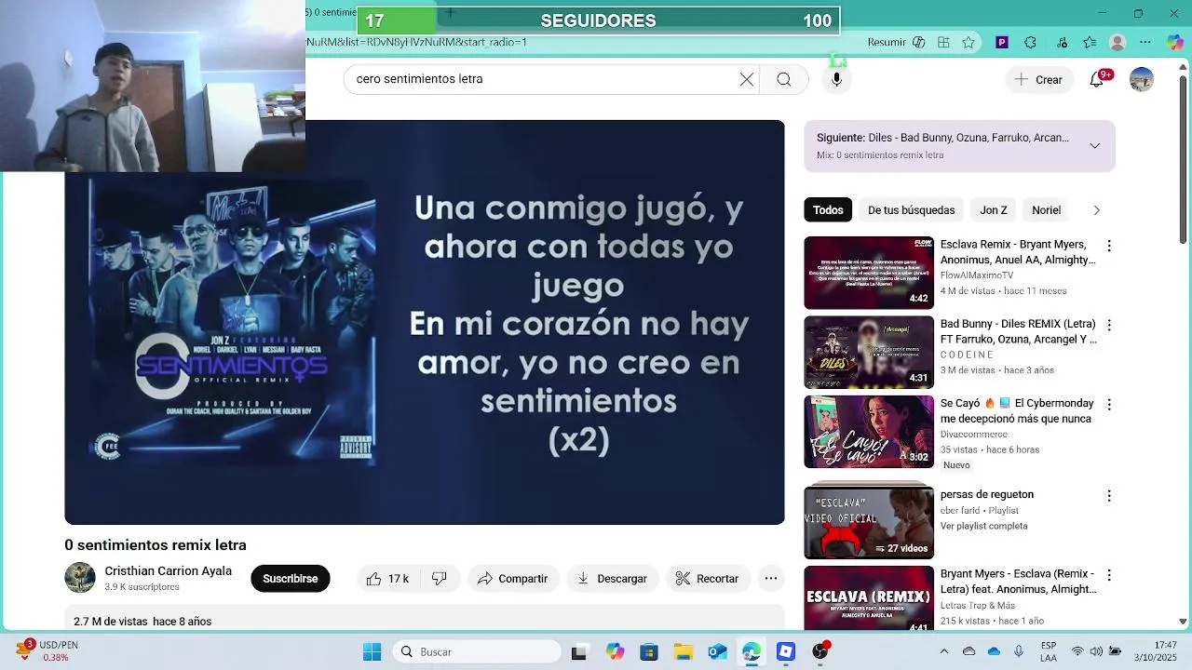Start voice search with microphone
The height and width of the screenshot is (670, 1192).
(836, 79)
